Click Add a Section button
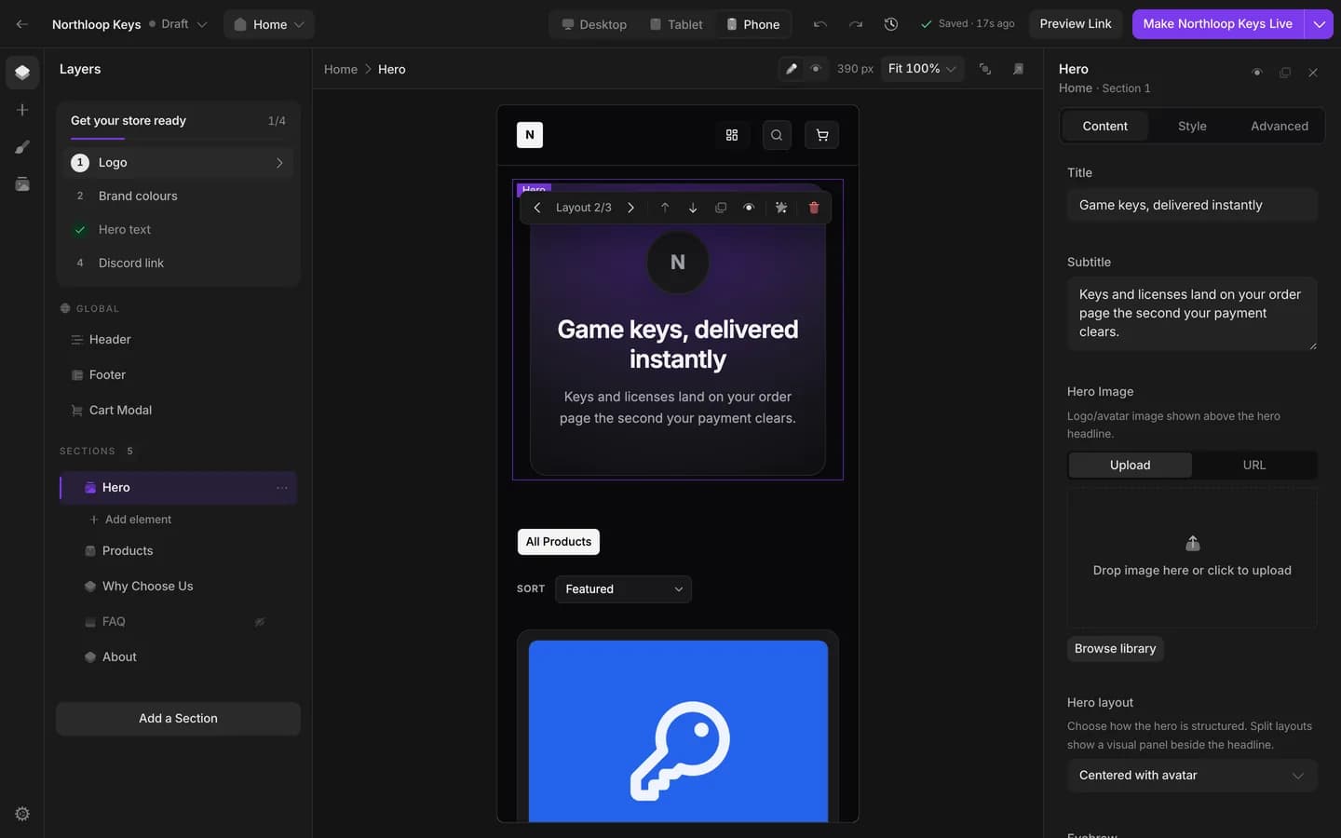The image size is (1341, 838). [178, 719]
